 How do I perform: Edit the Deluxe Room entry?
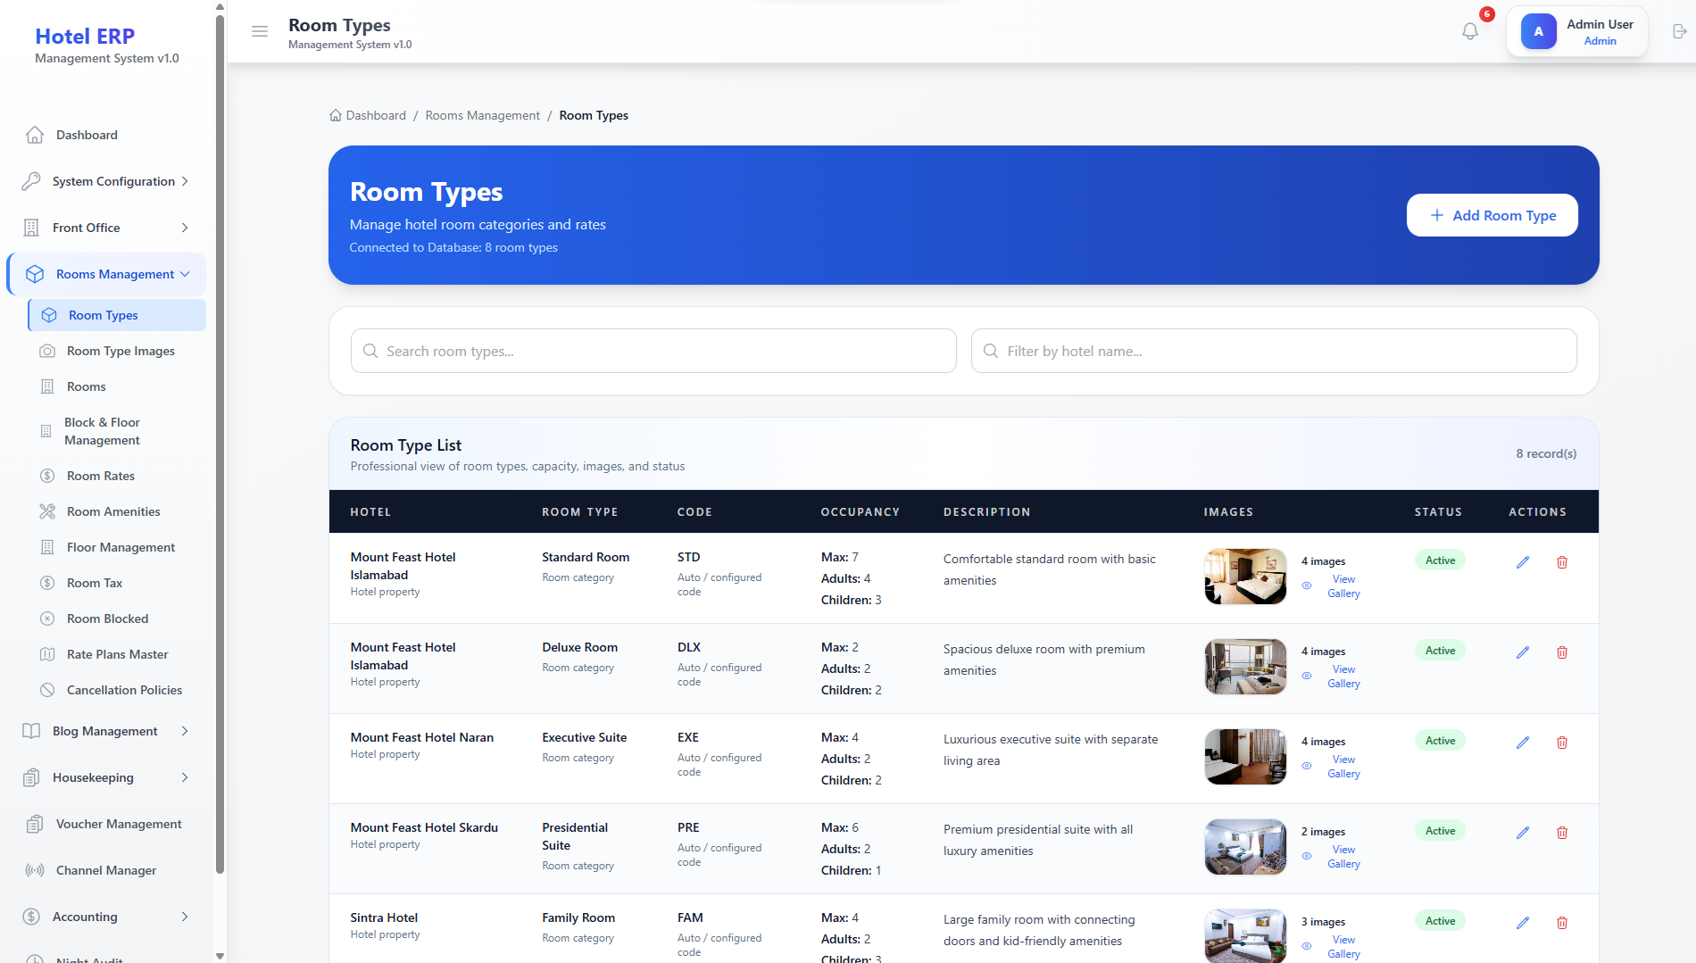(x=1523, y=652)
